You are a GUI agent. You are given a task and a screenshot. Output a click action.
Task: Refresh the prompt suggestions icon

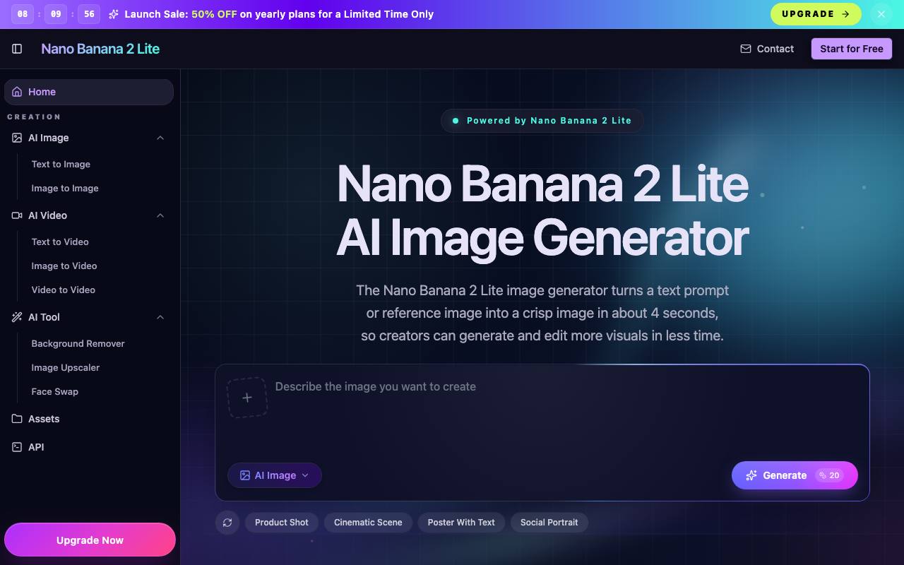coord(227,523)
